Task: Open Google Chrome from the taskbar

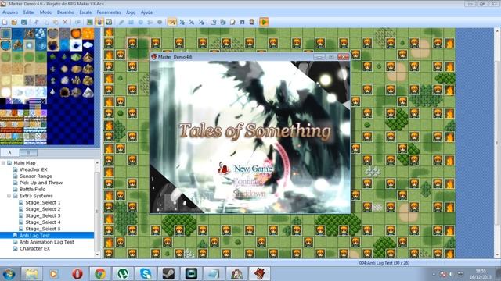Action: tap(100, 274)
